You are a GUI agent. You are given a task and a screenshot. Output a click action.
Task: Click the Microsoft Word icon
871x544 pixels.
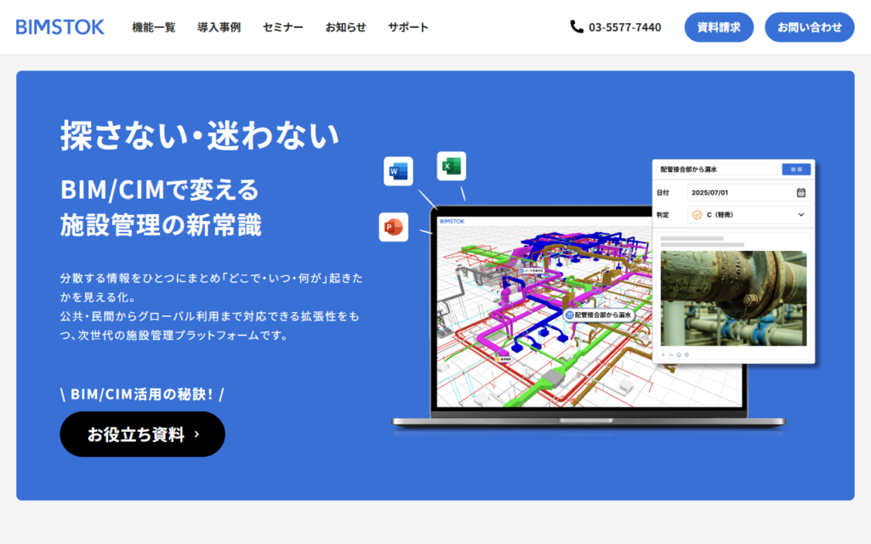(x=398, y=172)
